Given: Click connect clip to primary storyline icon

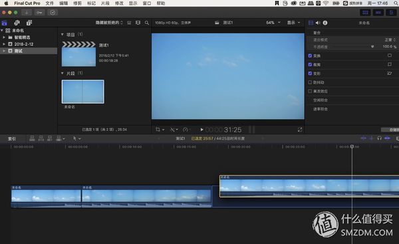Looking at the screenshot, I should [x=32, y=138].
